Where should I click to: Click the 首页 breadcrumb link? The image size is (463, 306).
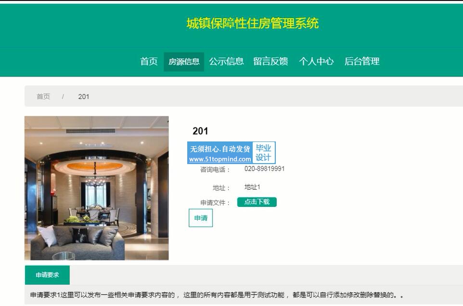(x=43, y=97)
